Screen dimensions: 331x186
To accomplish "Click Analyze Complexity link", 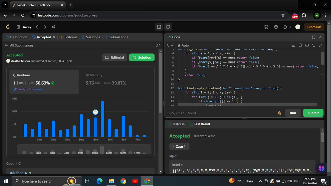I will tap(28, 89).
